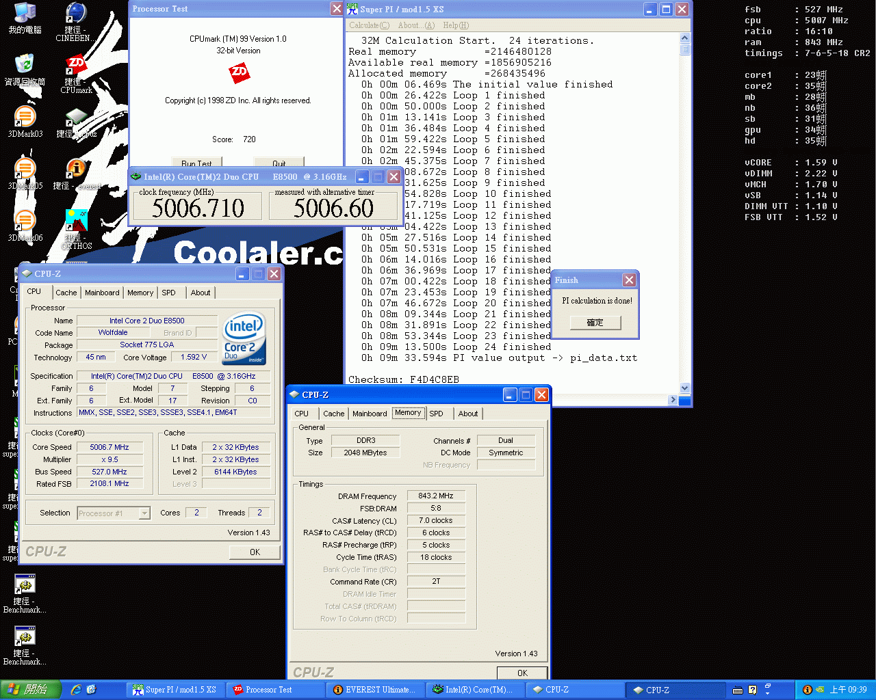Click Quit in Processor Test window
Screen dimensions: 876x700
[x=279, y=163]
